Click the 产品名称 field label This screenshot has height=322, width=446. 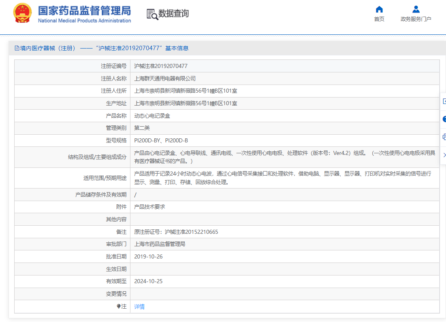[116, 116]
